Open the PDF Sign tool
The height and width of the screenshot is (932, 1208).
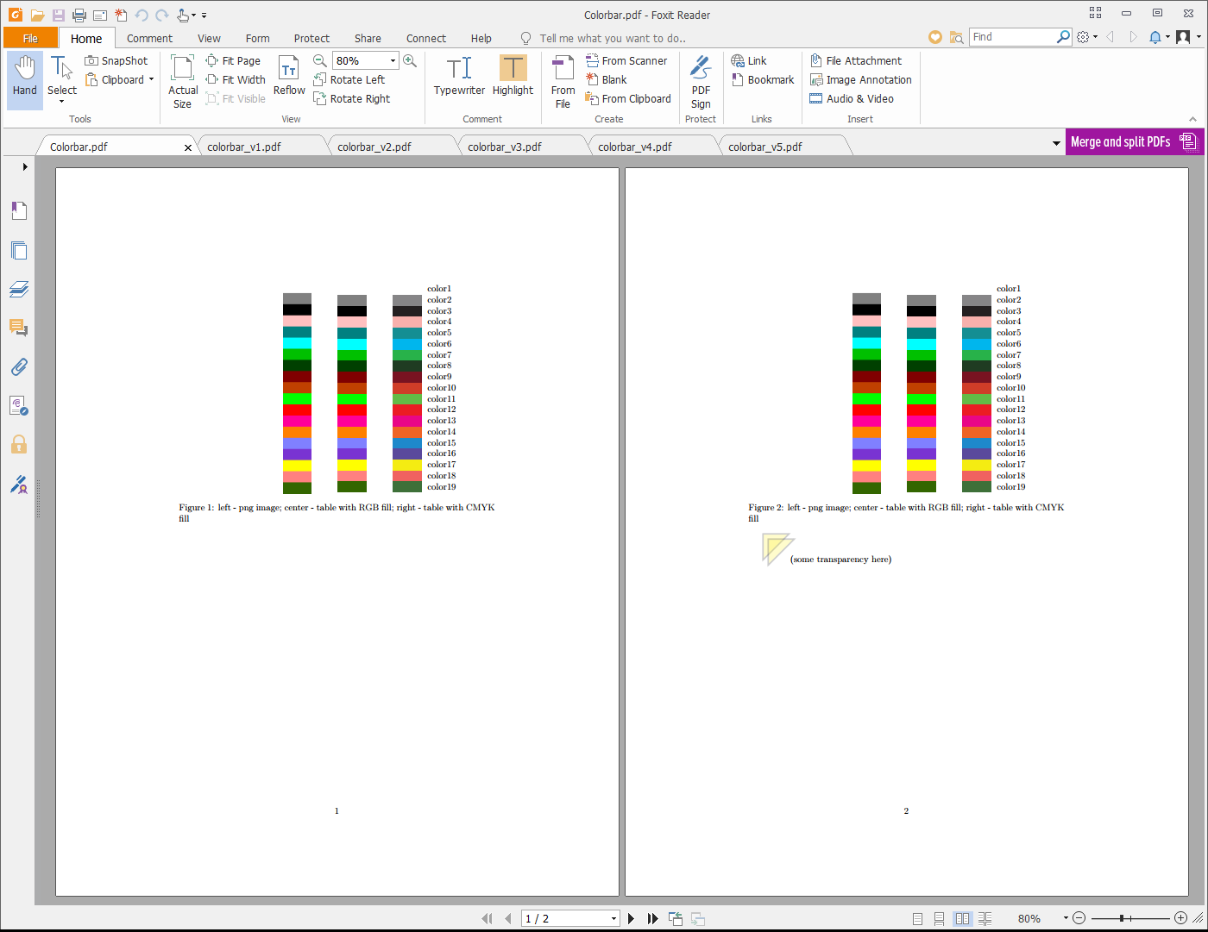701,83
